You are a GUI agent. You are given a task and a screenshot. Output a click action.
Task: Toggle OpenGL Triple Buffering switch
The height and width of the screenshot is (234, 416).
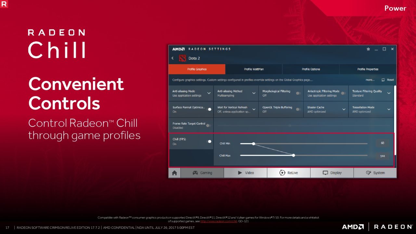(298, 109)
